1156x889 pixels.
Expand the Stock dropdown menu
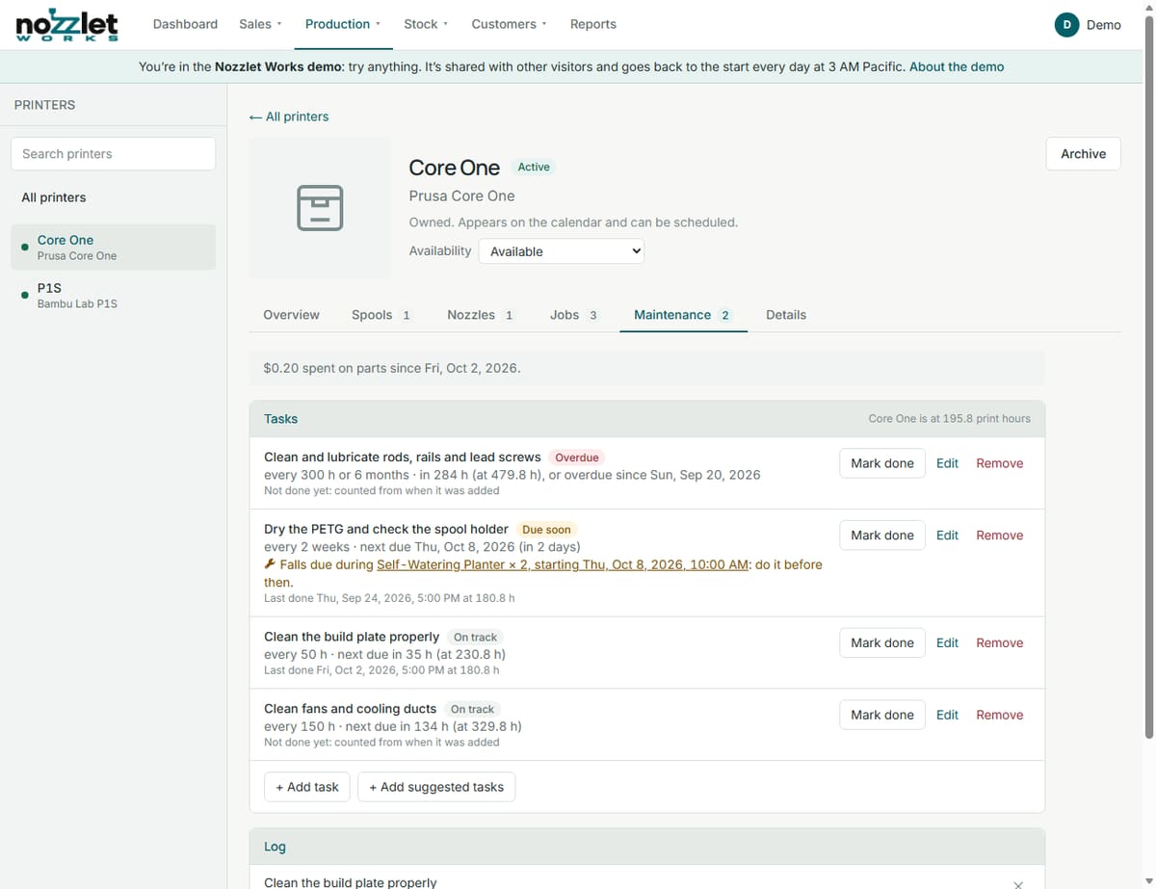pos(426,24)
